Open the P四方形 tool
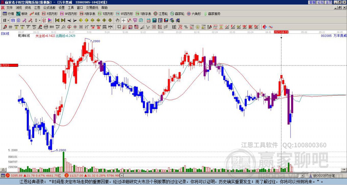Screen dimensions: 347x185 [x=50, y=14]
